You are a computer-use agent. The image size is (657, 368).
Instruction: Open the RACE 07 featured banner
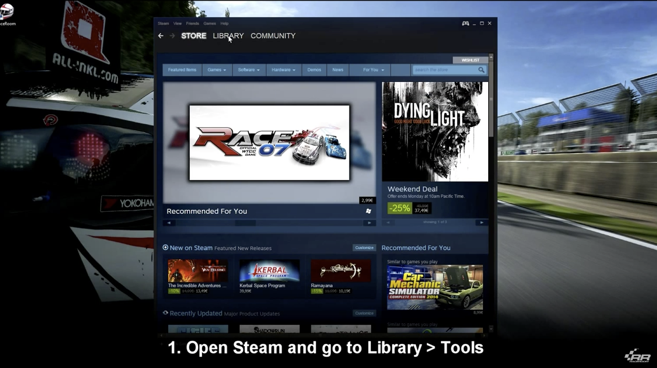270,143
